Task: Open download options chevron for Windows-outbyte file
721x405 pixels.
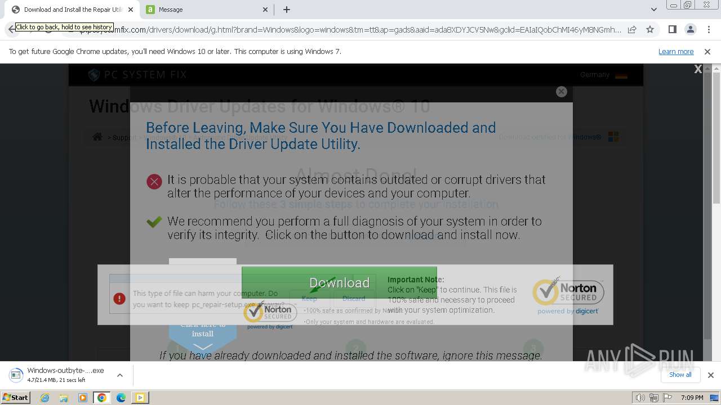Action: (119, 375)
